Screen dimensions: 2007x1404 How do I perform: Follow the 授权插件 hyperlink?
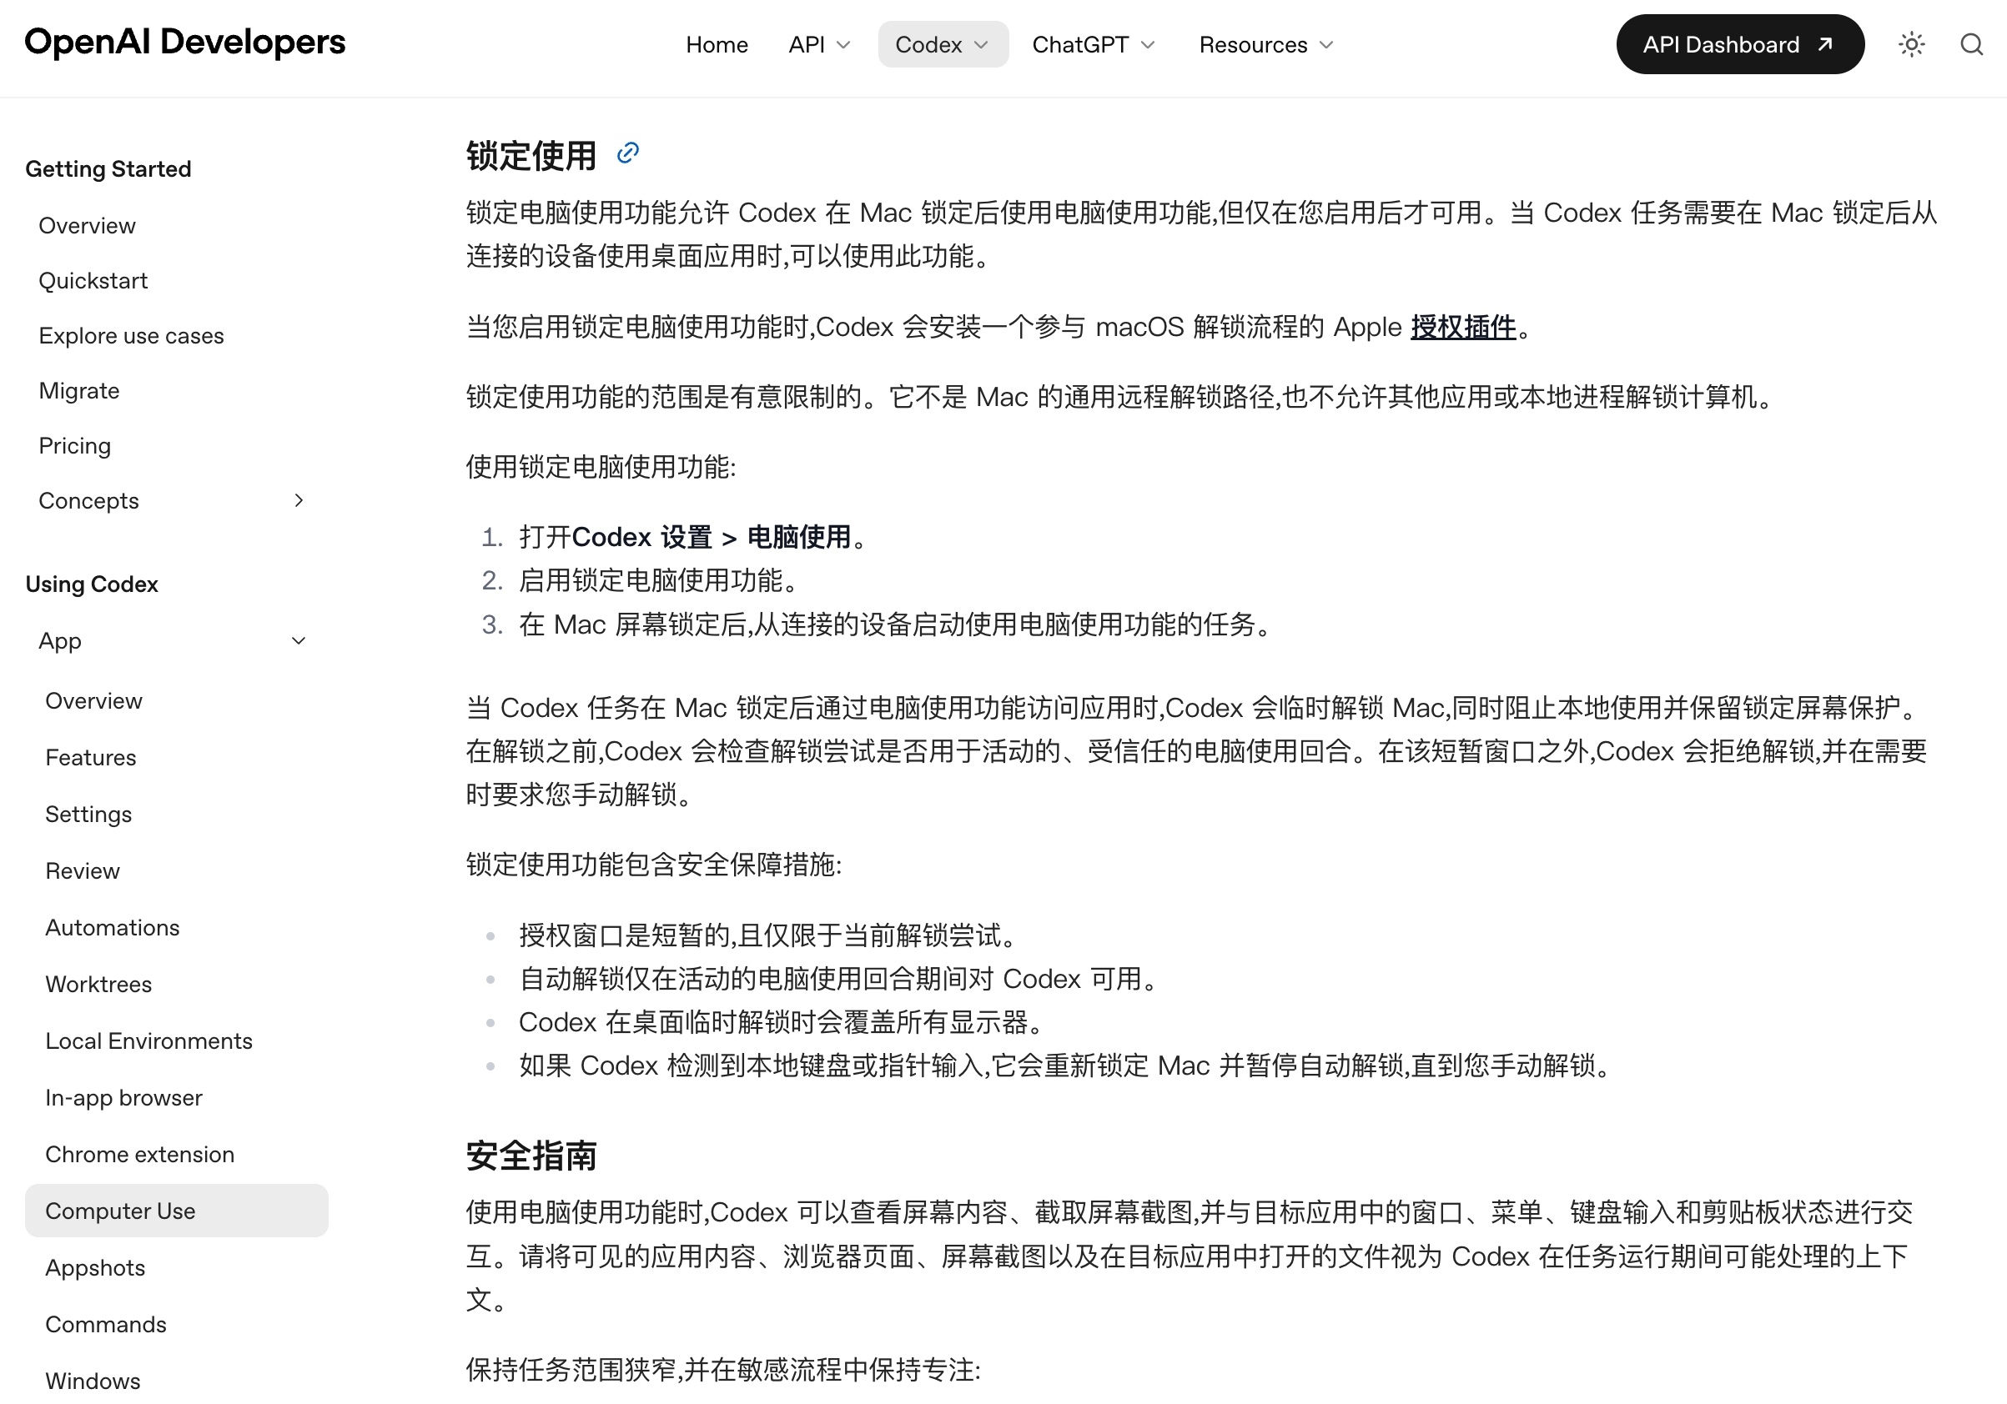[1463, 327]
